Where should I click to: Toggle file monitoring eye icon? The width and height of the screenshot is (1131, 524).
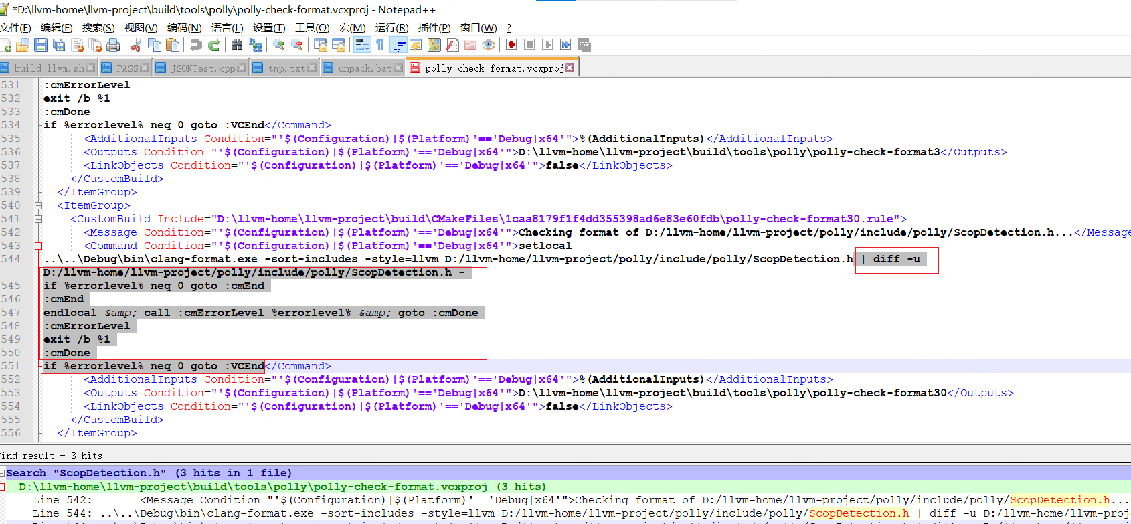(x=489, y=45)
